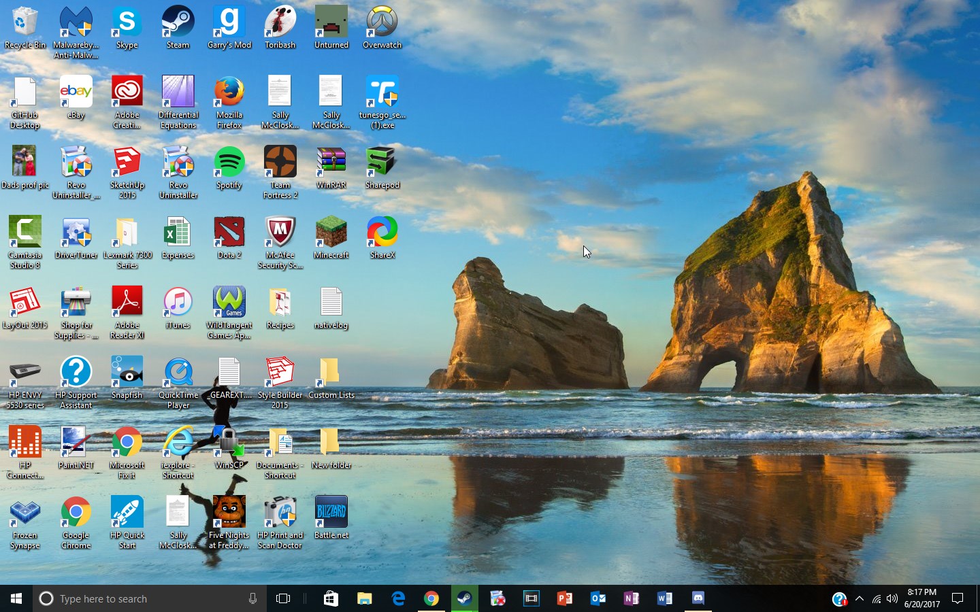Screen dimensions: 980x612
Task: Click the 'Type here to search' box
Action: coord(149,598)
